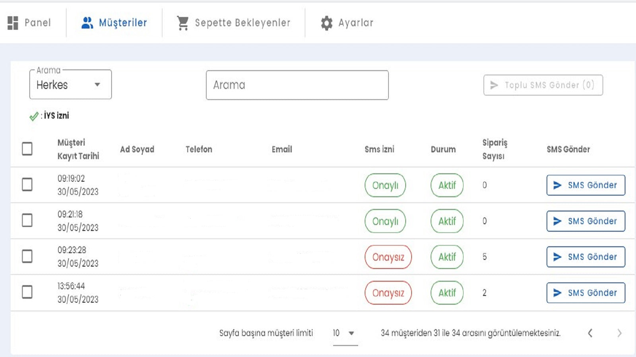Click the Durum column header
Viewport: 636px width, 357px height.
point(443,149)
